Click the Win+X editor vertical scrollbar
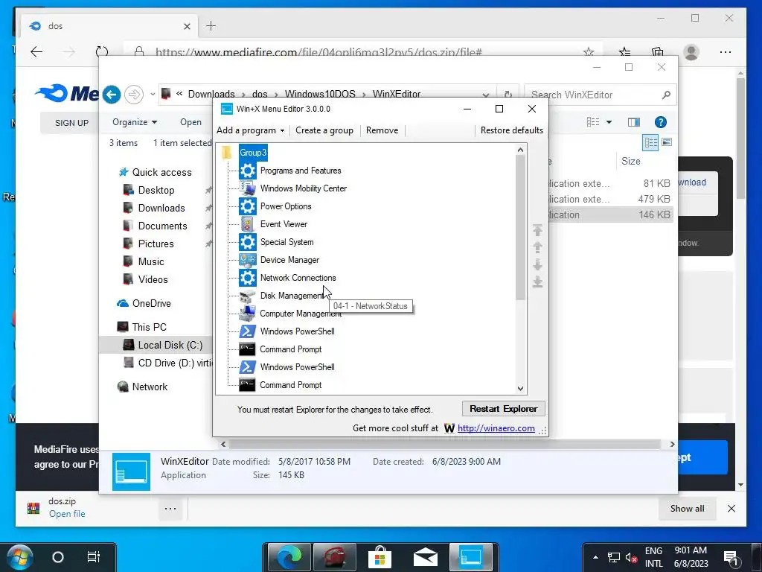 coord(520,228)
